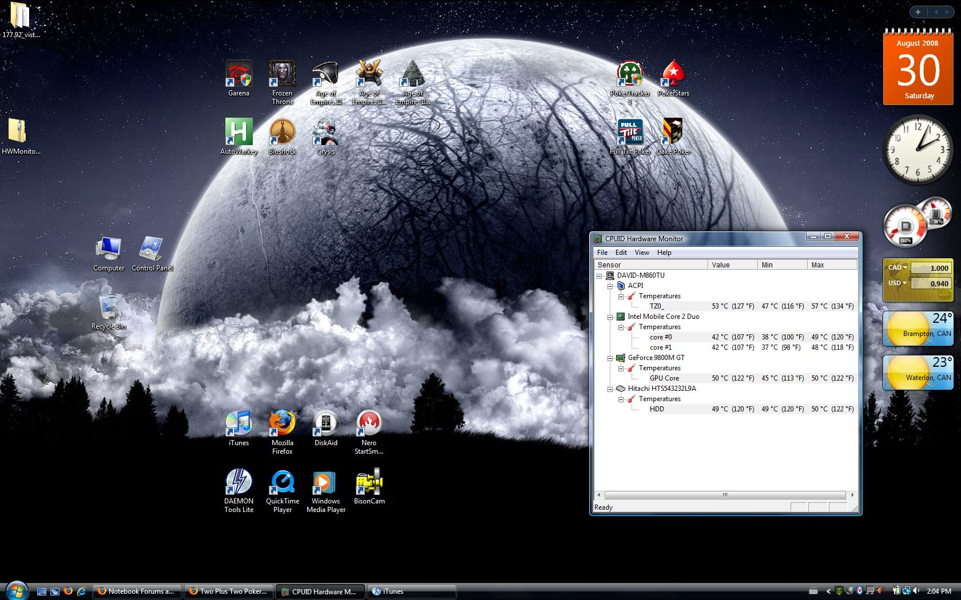Open the Computer desktop icon
This screenshot has width=961, height=600.
click(109, 254)
